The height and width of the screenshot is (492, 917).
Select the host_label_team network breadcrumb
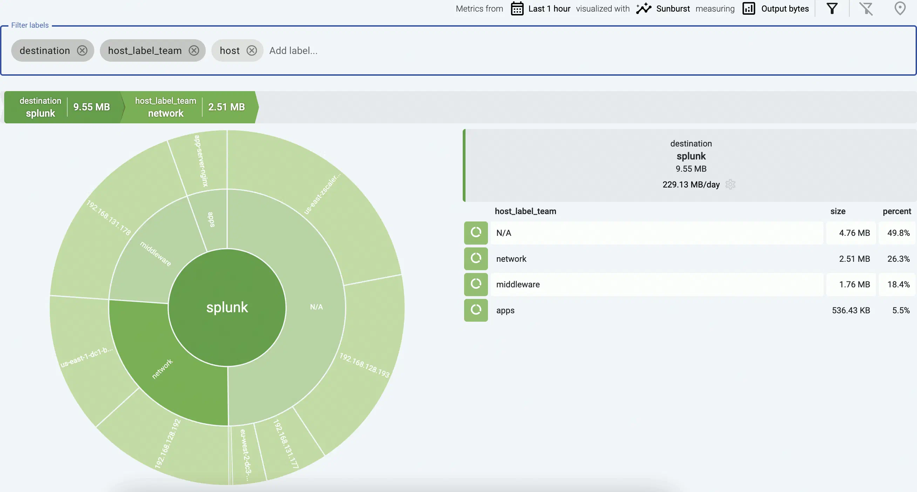click(x=190, y=107)
